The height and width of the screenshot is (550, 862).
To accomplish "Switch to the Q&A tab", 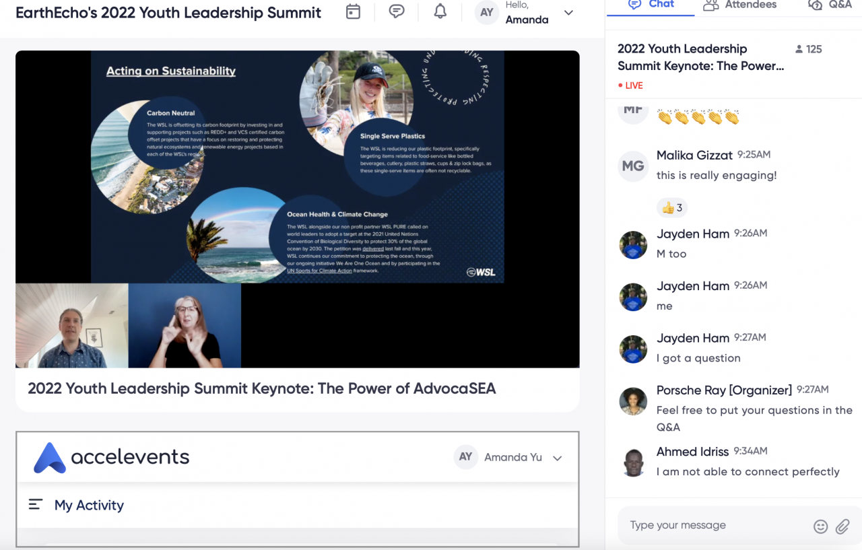I will pos(830,5).
